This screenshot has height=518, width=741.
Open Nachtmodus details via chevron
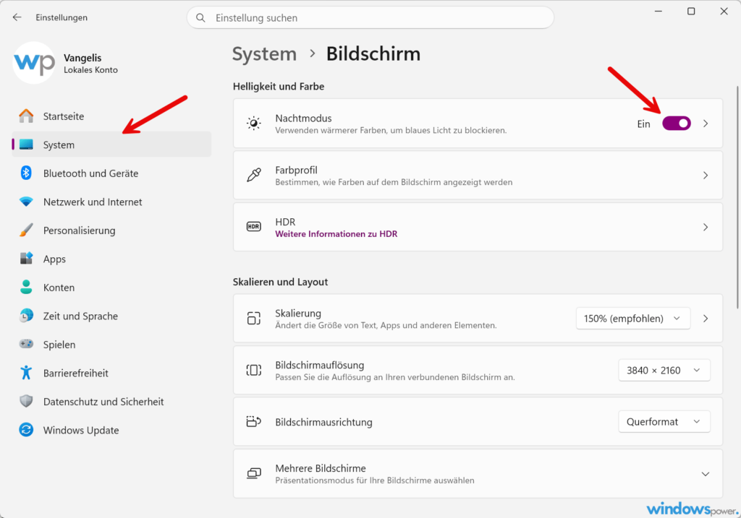tap(705, 124)
